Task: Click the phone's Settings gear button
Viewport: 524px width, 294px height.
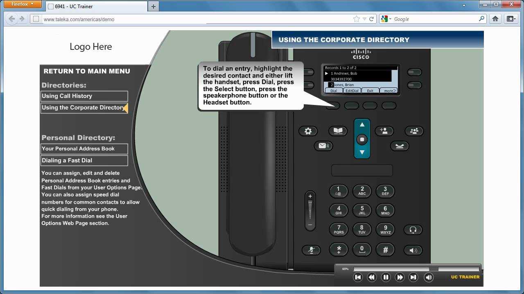Action: tap(308, 131)
